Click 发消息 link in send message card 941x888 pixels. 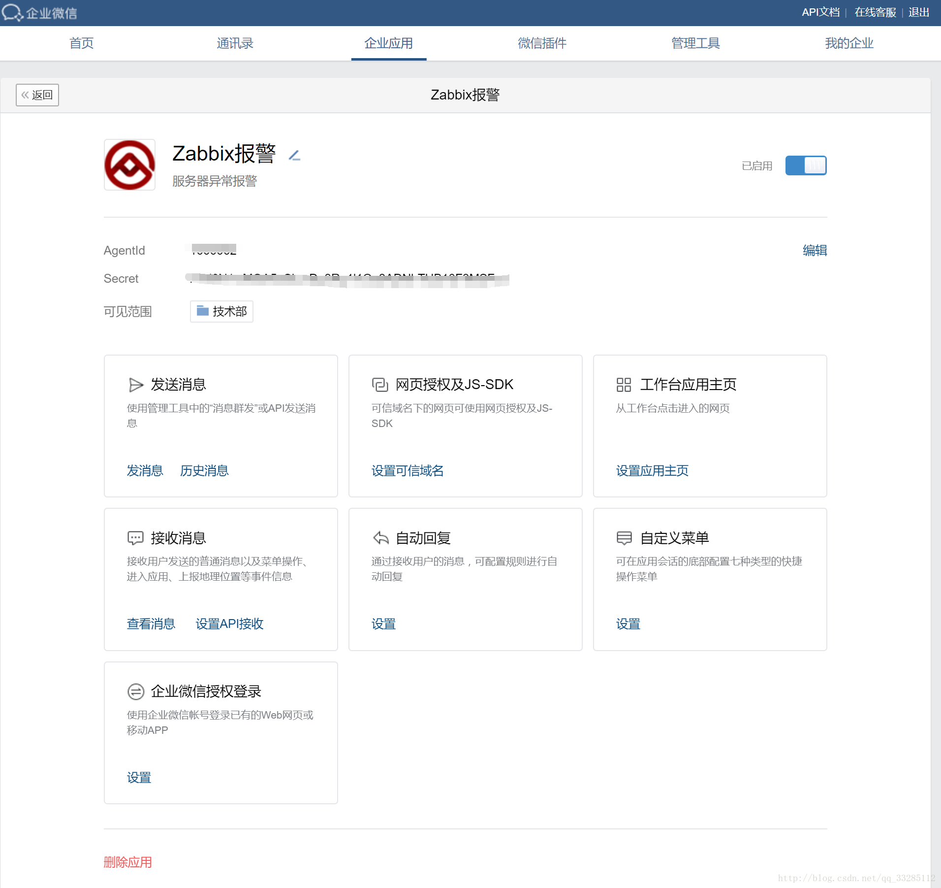tap(145, 471)
